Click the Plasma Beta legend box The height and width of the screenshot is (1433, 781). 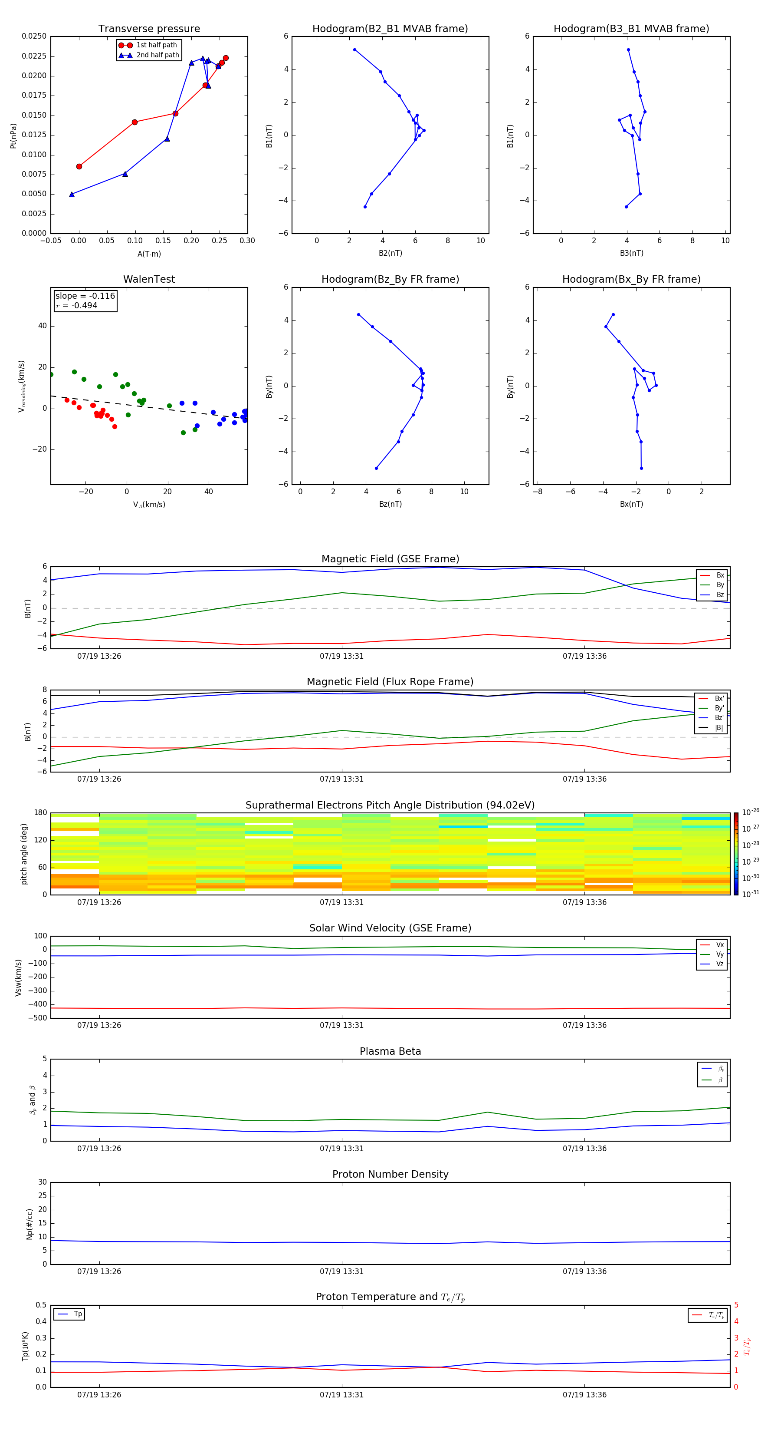[x=712, y=1074]
